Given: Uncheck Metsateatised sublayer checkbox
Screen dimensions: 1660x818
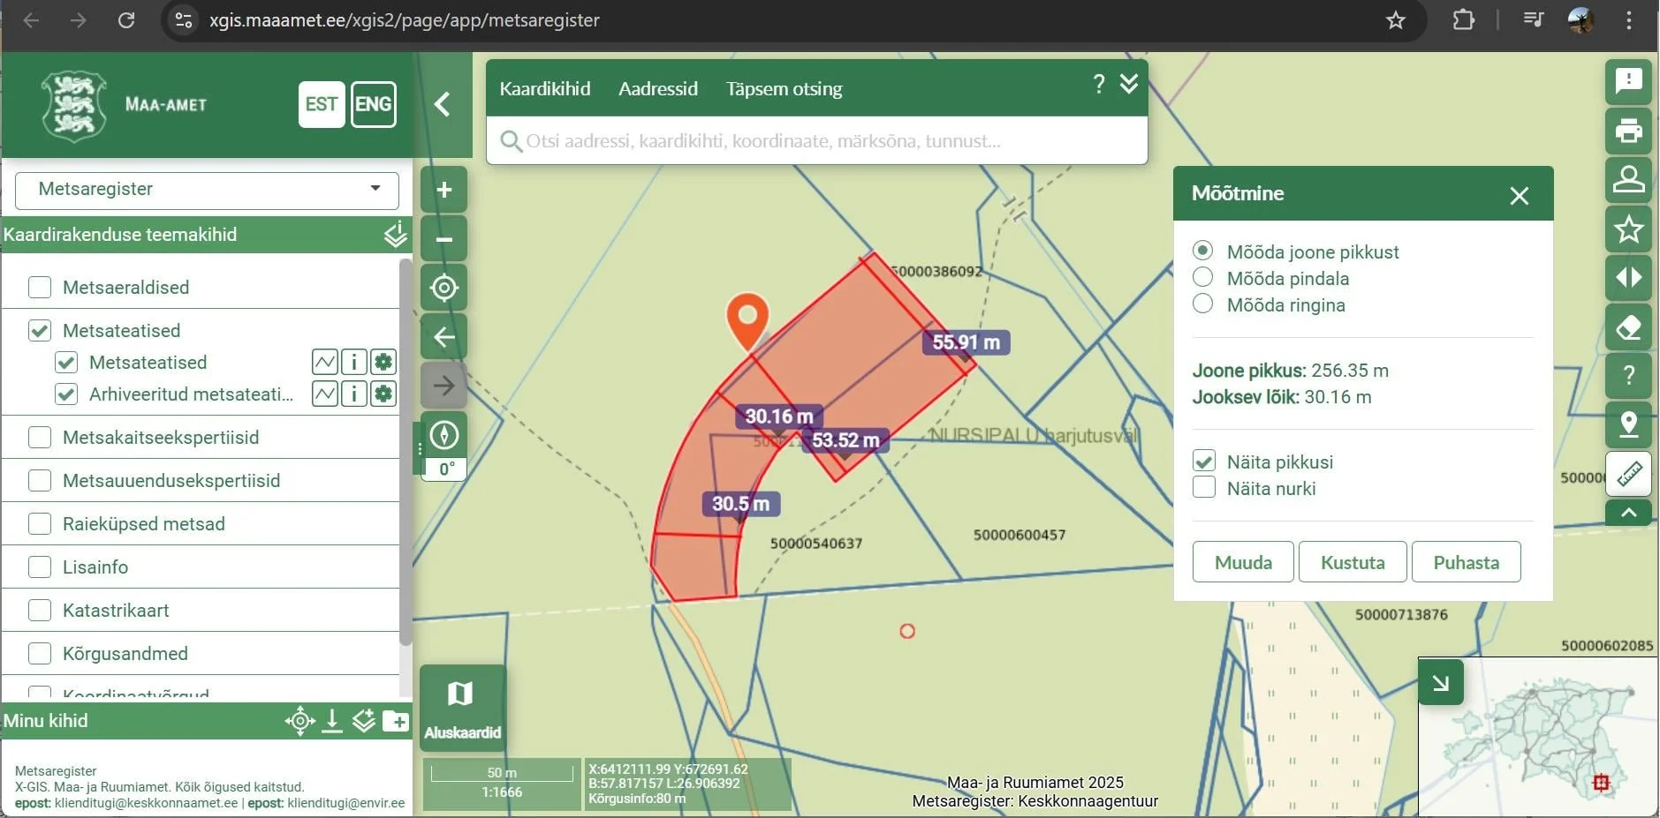Looking at the screenshot, I should (x=66, y=362).
